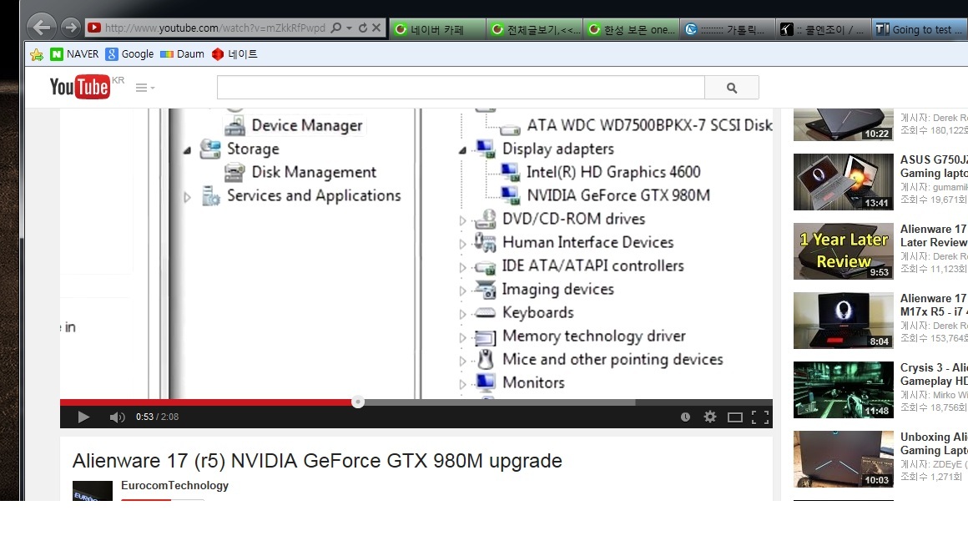Image resolution: width=968 pixels, height=541 pixels.
Task: Click 'NVIDIA GeForce GTX 980M' in the video
Action: click(x=618, y=195)
